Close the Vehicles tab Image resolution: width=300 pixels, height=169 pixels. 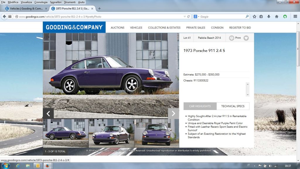pyautogui.click(x=46, y=9)
